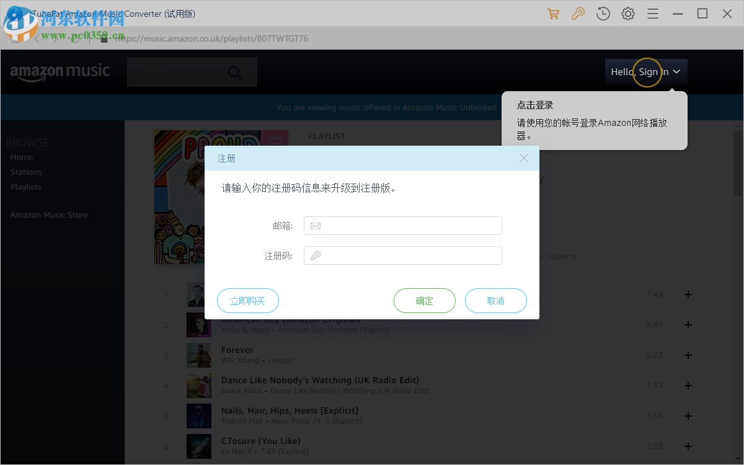
Task: Open the shopping cart icon
Action: pos(553,13)
